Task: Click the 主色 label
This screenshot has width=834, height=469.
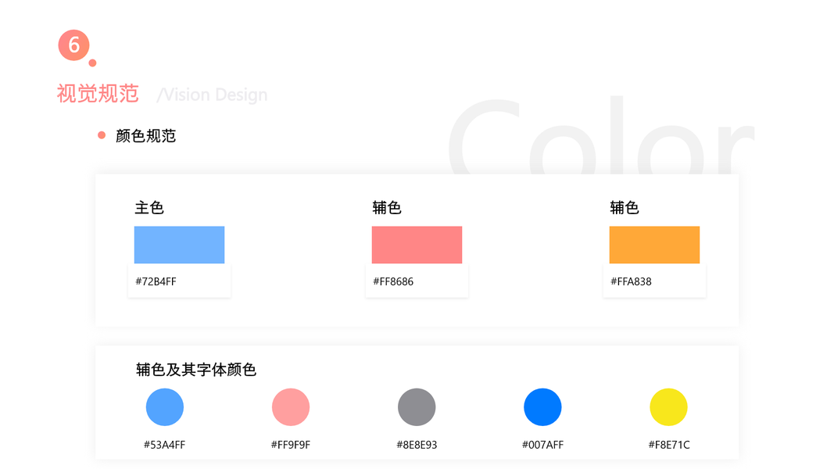Action: click(x=149, y=208)
